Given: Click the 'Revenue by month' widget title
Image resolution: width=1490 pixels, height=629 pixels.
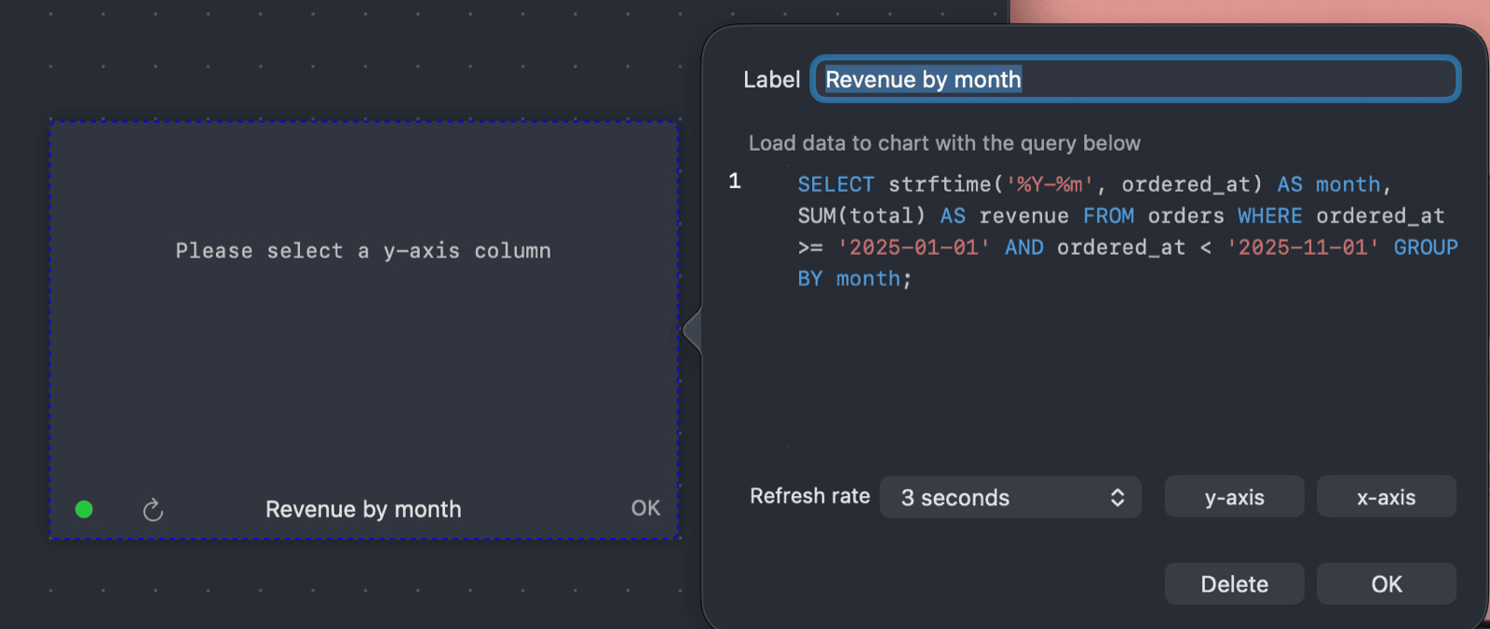Looking at the screenshot, I should click(x=363, y=509).
